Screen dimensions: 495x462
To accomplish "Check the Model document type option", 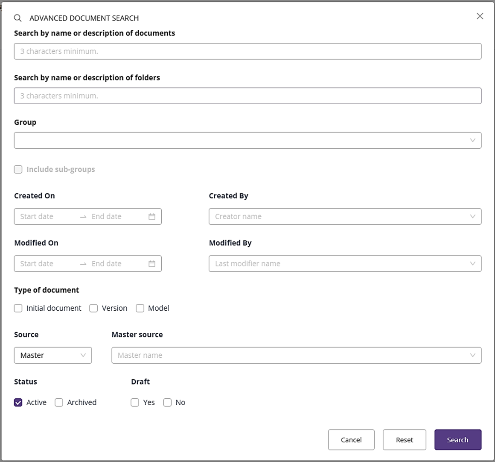I will point(140,308).
